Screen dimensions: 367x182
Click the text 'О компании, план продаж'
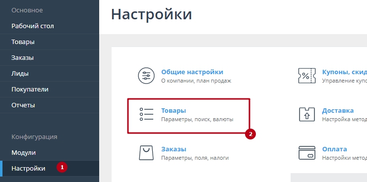tap(196, 81)
